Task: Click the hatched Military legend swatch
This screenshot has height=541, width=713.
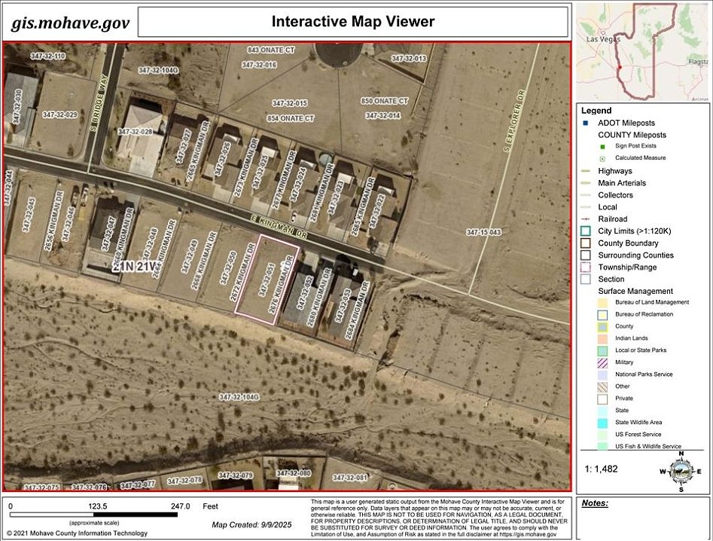Action: coord(602,362)
